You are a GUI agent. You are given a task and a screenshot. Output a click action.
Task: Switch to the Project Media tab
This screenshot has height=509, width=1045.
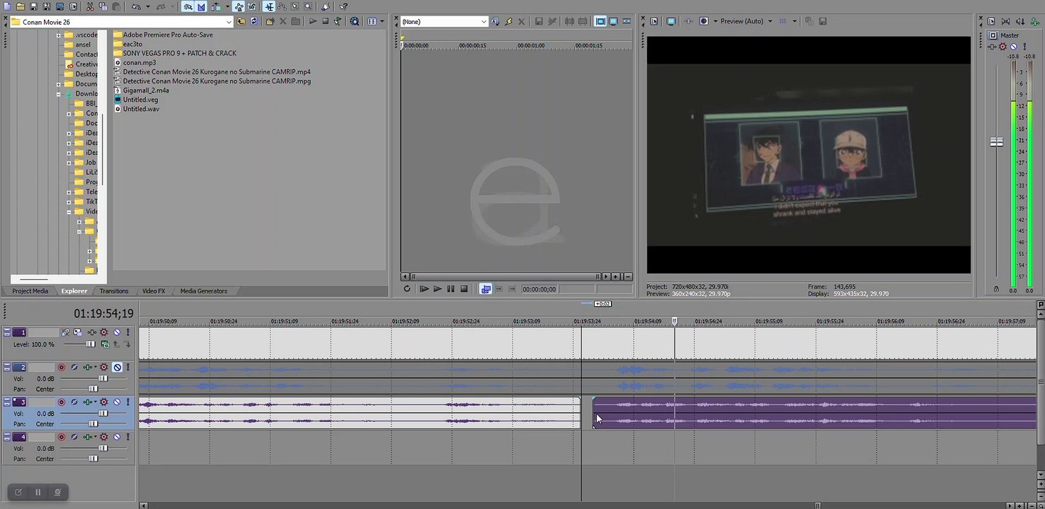(x=30, y=291)
